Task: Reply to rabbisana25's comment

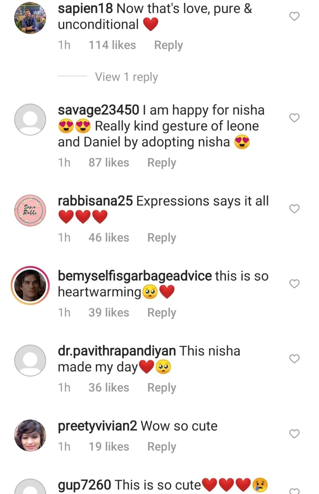Action: 162,237
